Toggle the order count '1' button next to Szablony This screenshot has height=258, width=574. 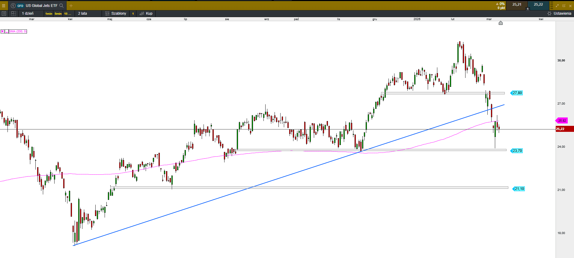133,13
